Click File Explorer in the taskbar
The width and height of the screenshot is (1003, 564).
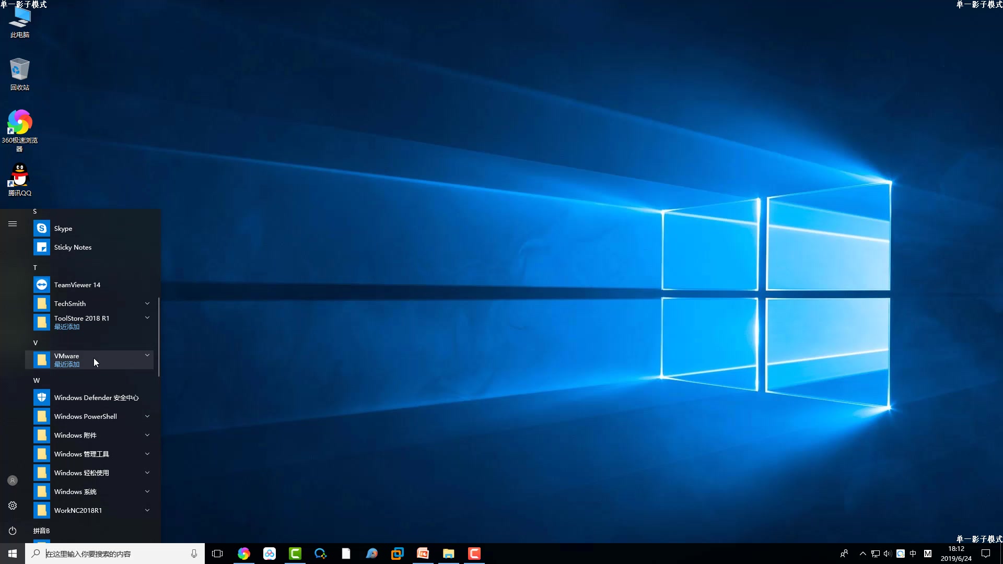coord(448,554)
